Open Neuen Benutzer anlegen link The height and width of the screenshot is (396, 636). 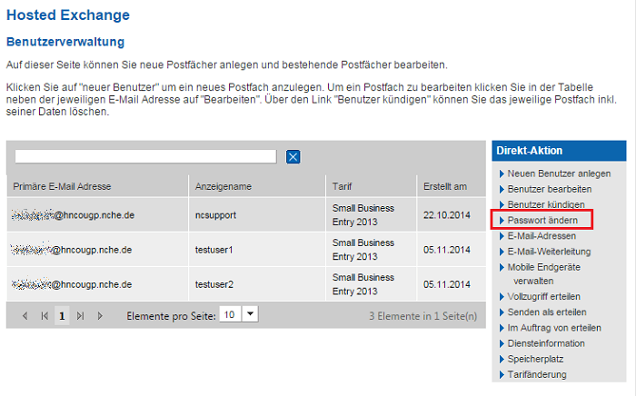[x=559, y=173]
